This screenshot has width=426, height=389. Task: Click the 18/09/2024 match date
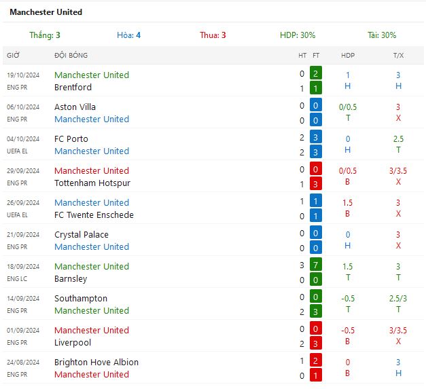[x=23, y=267]
